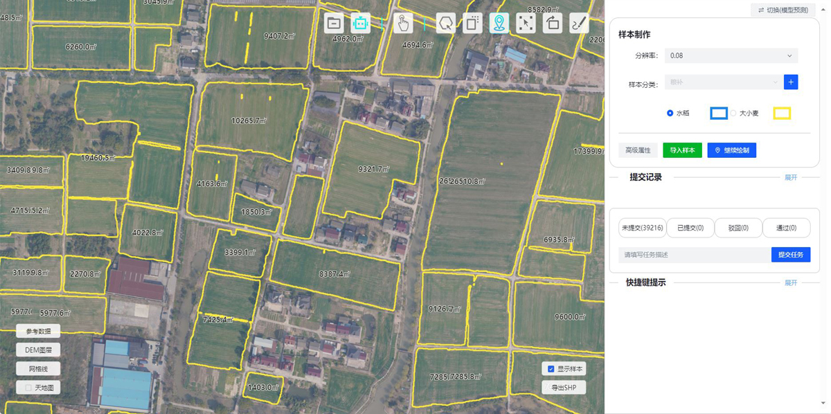This screenshot has height=414, width=831.
Task: Enable the 天地图 checkbox
Action: 28,388
